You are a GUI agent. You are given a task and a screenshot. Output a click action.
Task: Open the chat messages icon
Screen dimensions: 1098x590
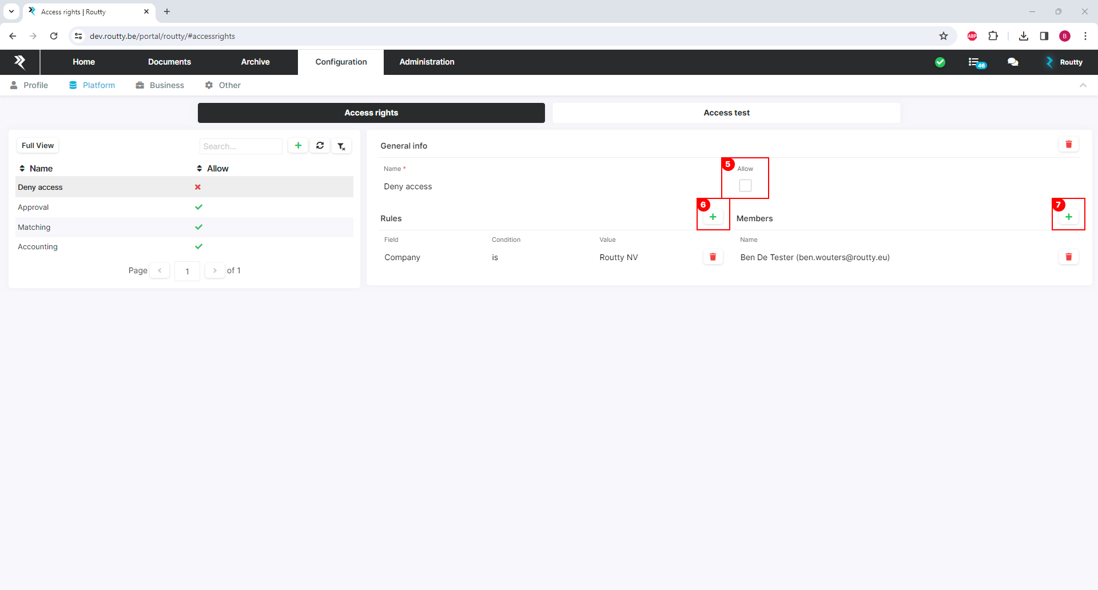pos(1013,62)
